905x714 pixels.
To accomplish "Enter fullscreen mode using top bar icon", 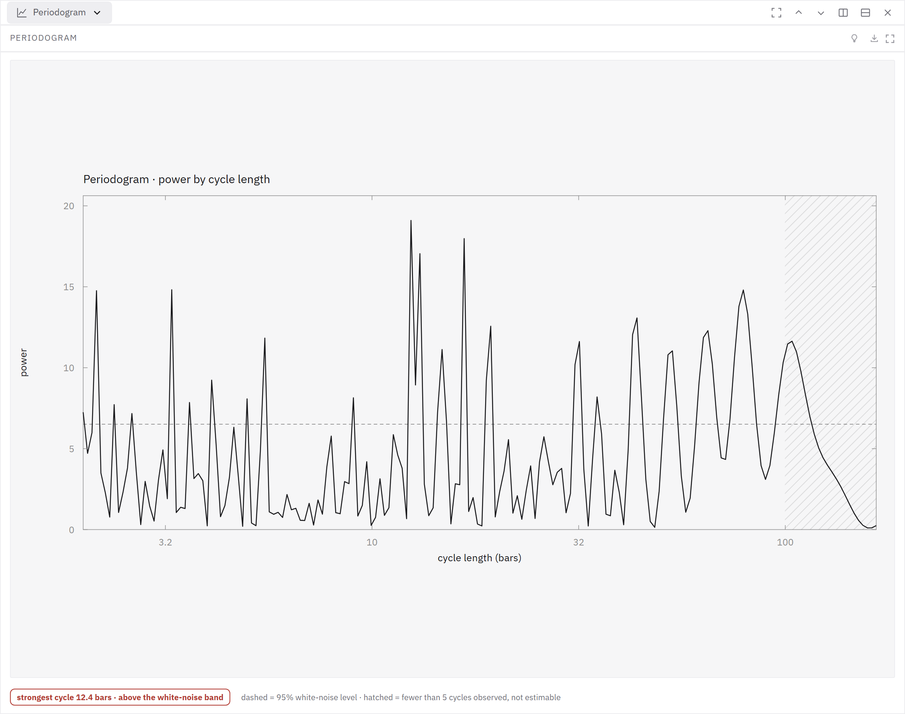I will (x=776, y=13).
